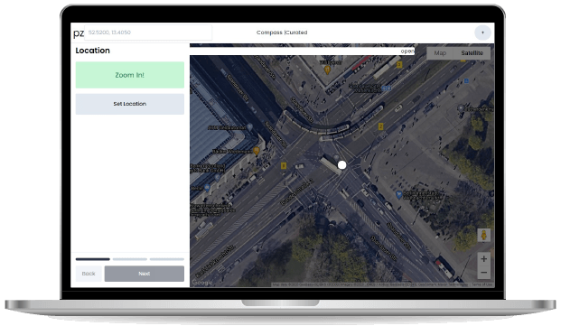Click the Back button

[x=89, y=274]
